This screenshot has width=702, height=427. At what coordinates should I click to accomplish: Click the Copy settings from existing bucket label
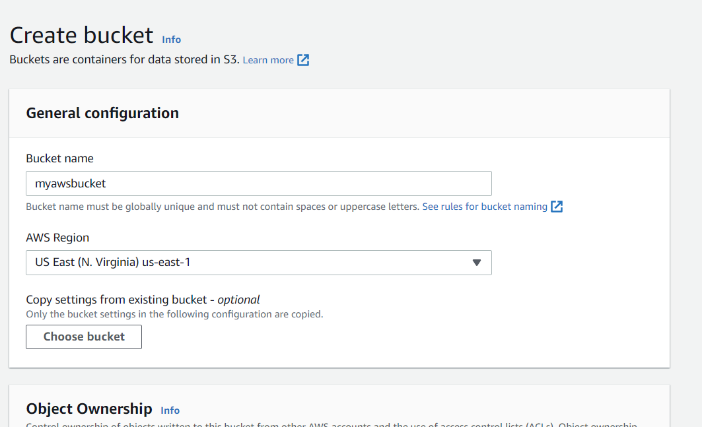(x=143, y=299)
